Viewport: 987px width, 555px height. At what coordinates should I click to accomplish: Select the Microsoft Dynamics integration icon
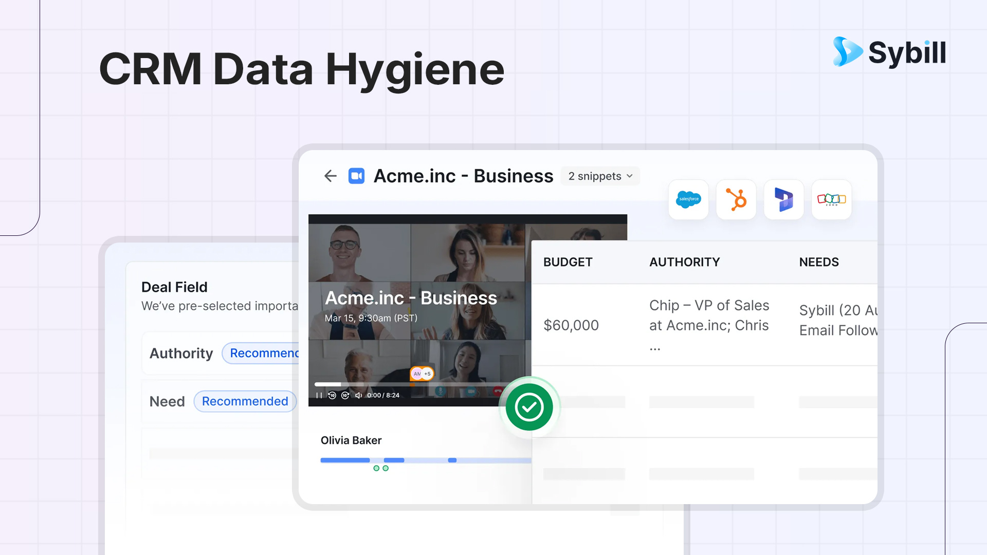(784, 199)
